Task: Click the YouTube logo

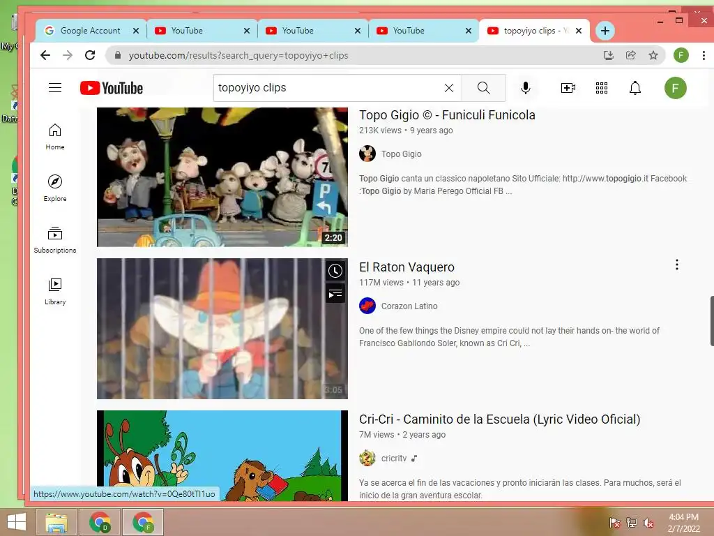Action: [112, 88]
